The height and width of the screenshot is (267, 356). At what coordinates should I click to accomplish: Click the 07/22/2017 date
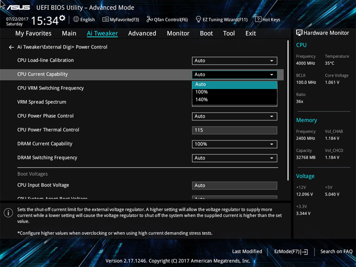[17, 19]
